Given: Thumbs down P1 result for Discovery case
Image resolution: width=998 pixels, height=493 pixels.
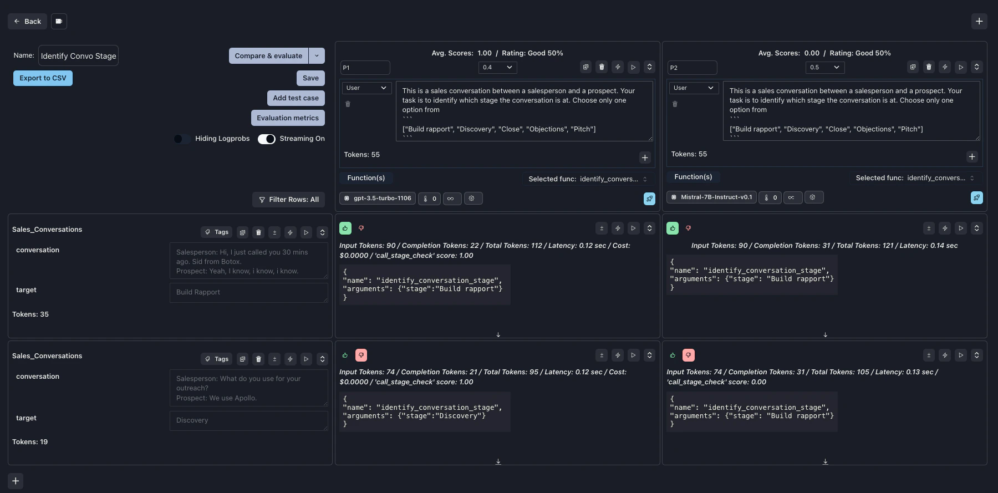Looking at the screenshot, I should tap(361, 355).
